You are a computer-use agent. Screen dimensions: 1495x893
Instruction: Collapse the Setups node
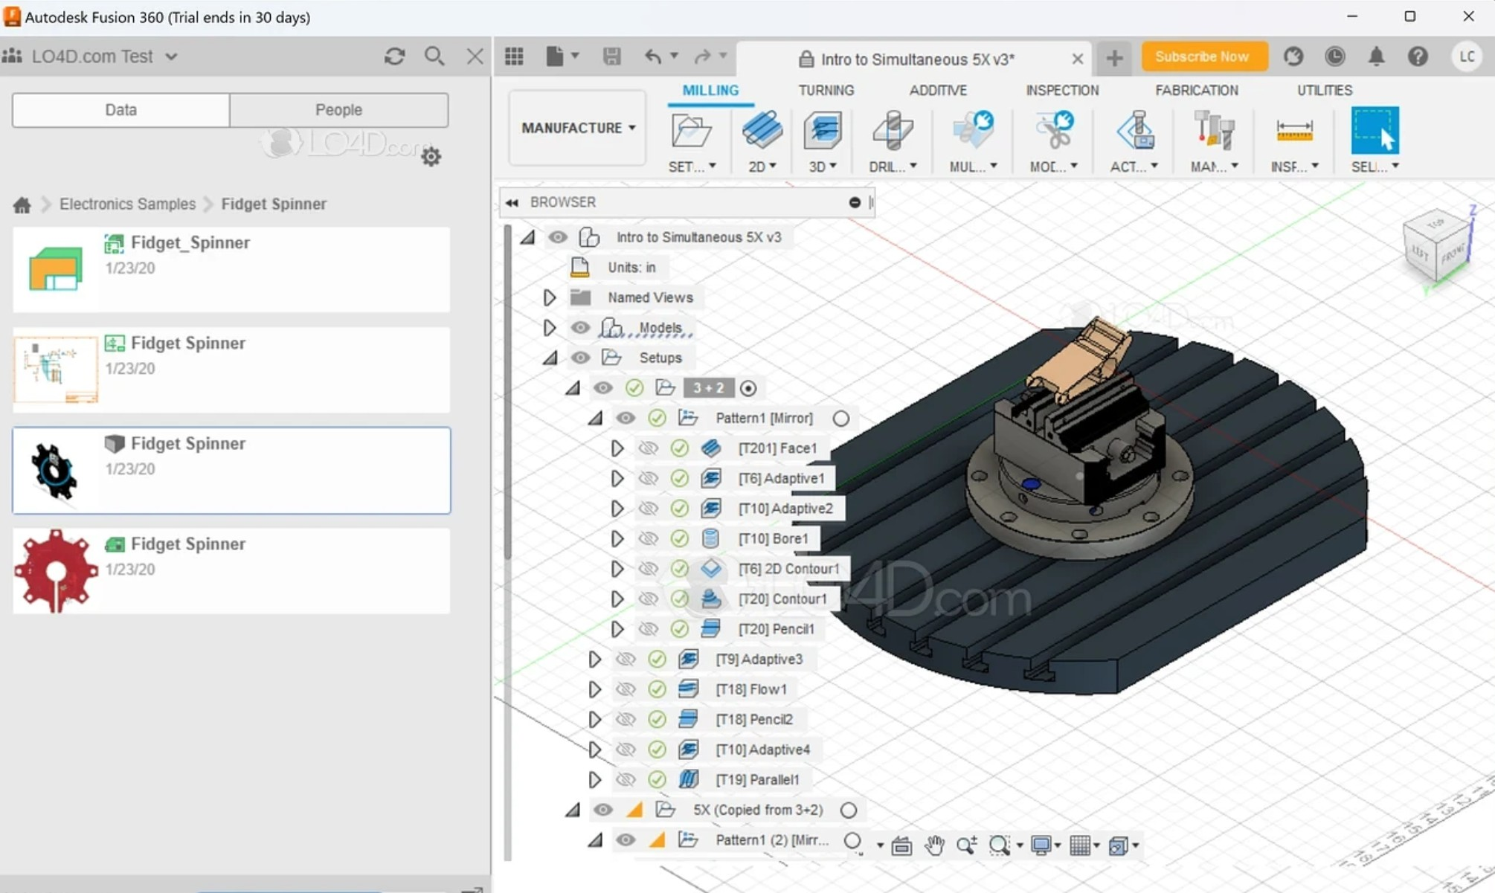pos(550,358)
